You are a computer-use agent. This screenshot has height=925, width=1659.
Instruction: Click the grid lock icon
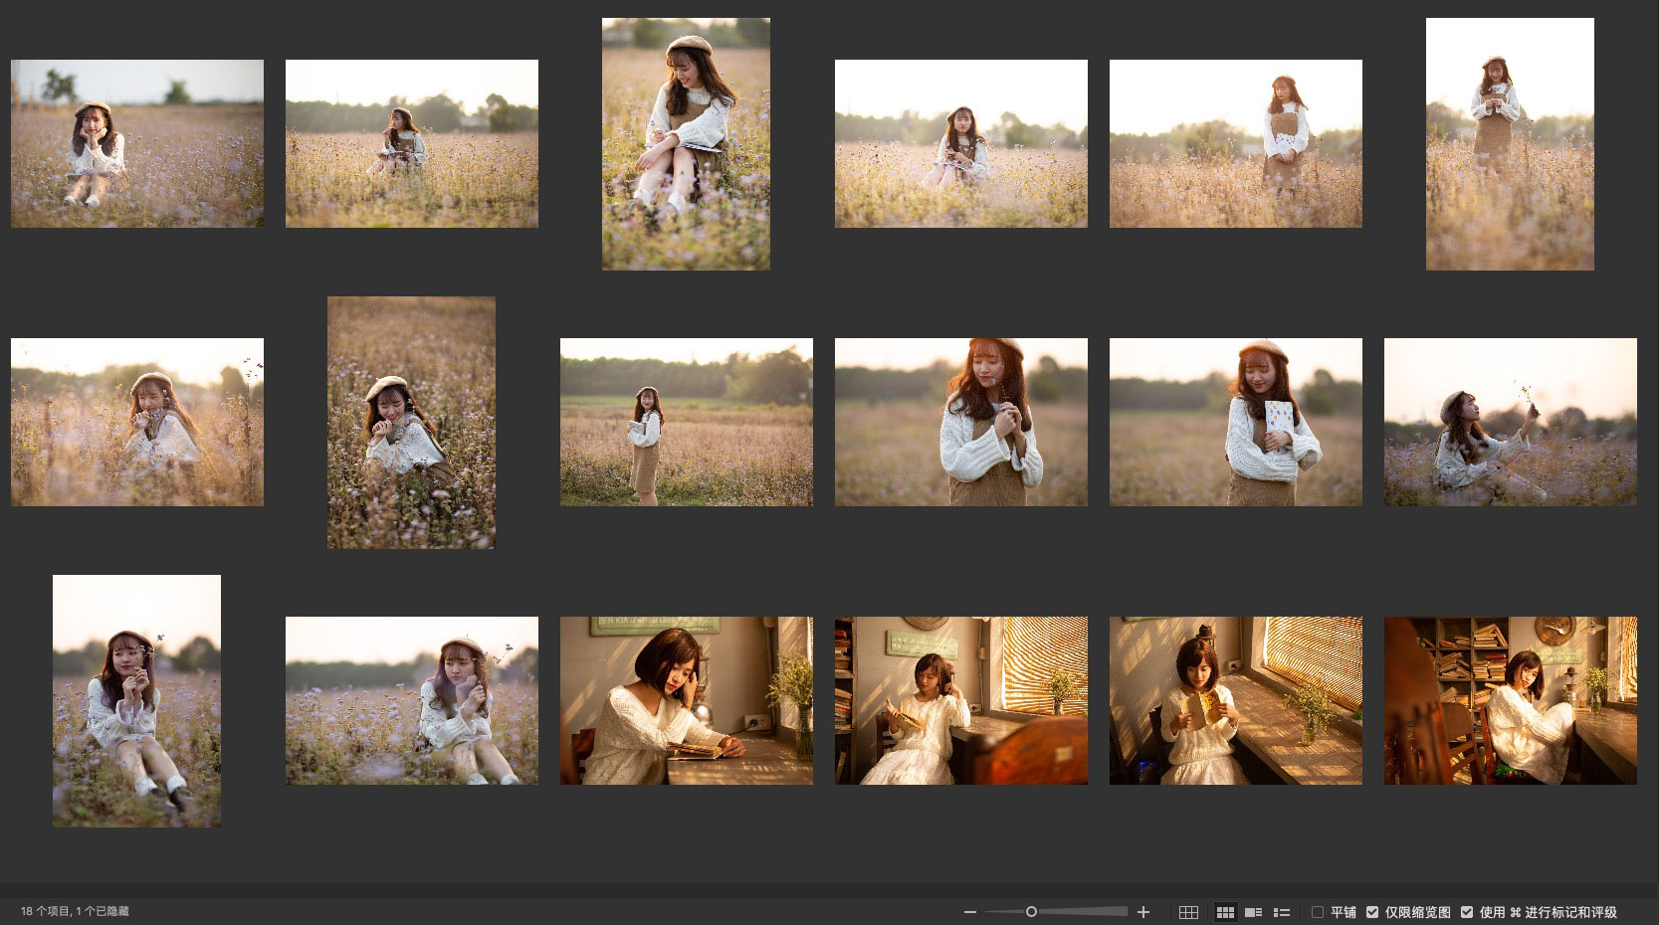click(x=1188, y=912)
